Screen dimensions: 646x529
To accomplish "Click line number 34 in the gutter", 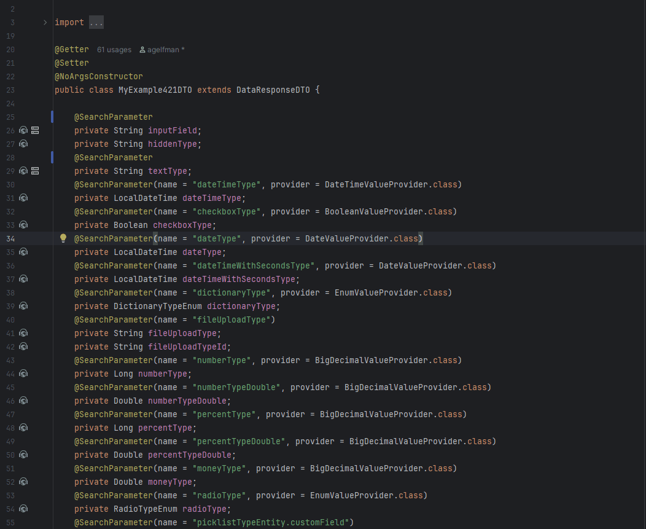I will coord(10,238).
